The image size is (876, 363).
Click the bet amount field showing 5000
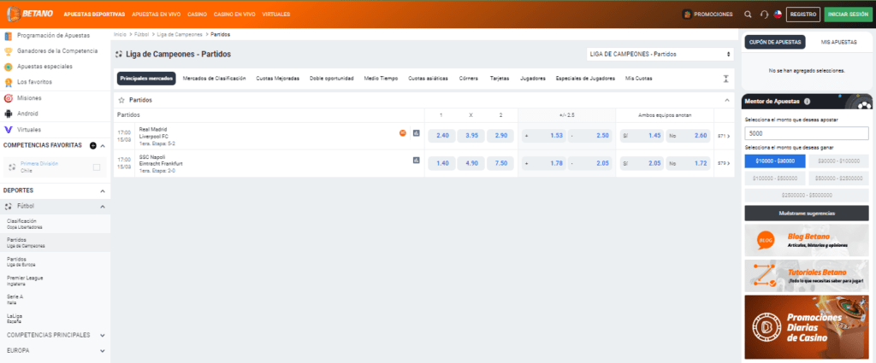point(807,134)
